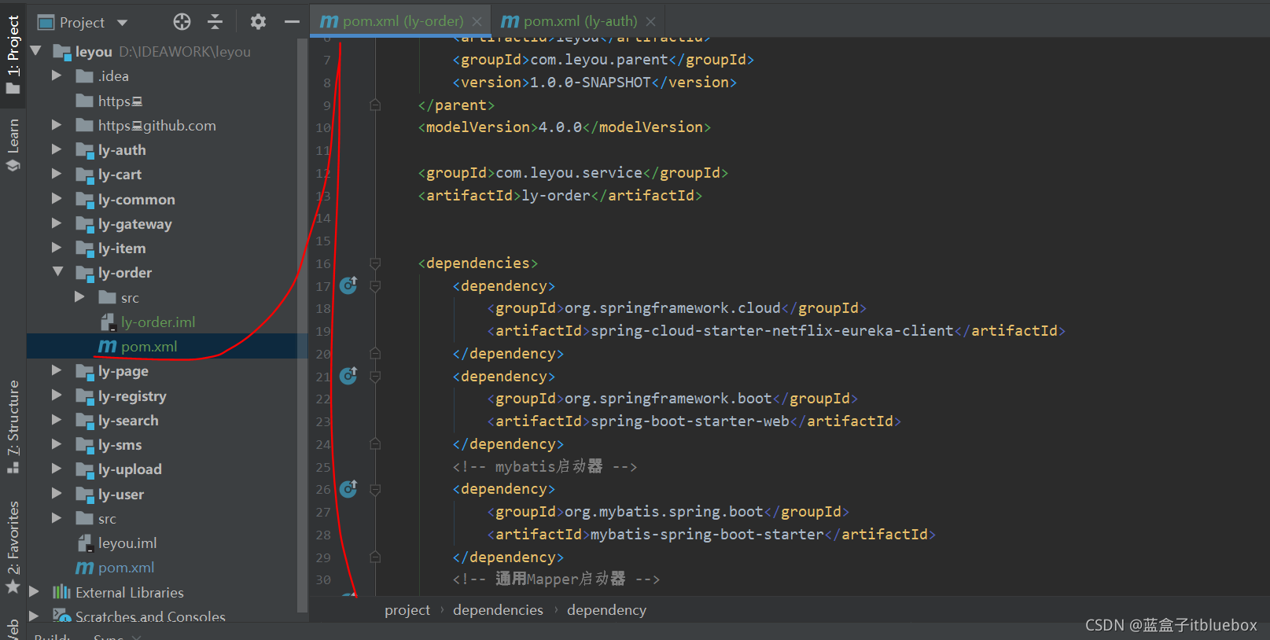Expand the src folder under ly-order
The width and height of the screenshot is (1270, 640).
coord(79,297)
